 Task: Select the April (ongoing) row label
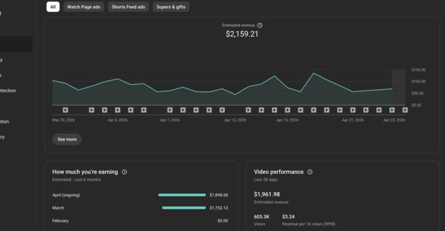(66, 195)
